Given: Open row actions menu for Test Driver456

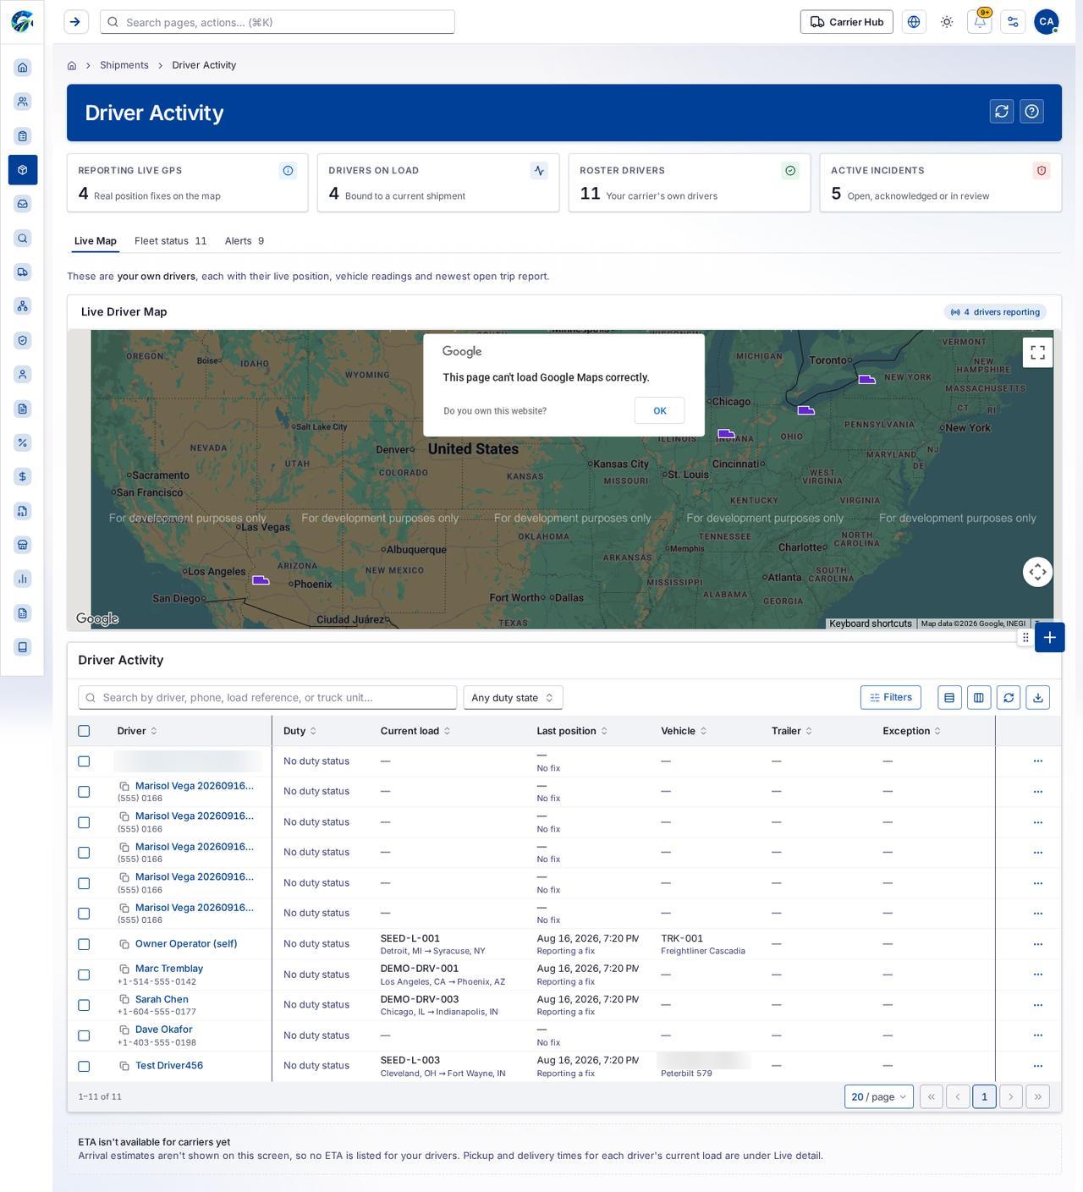Looking at the screenshot, I should tap(1038, 1066).
